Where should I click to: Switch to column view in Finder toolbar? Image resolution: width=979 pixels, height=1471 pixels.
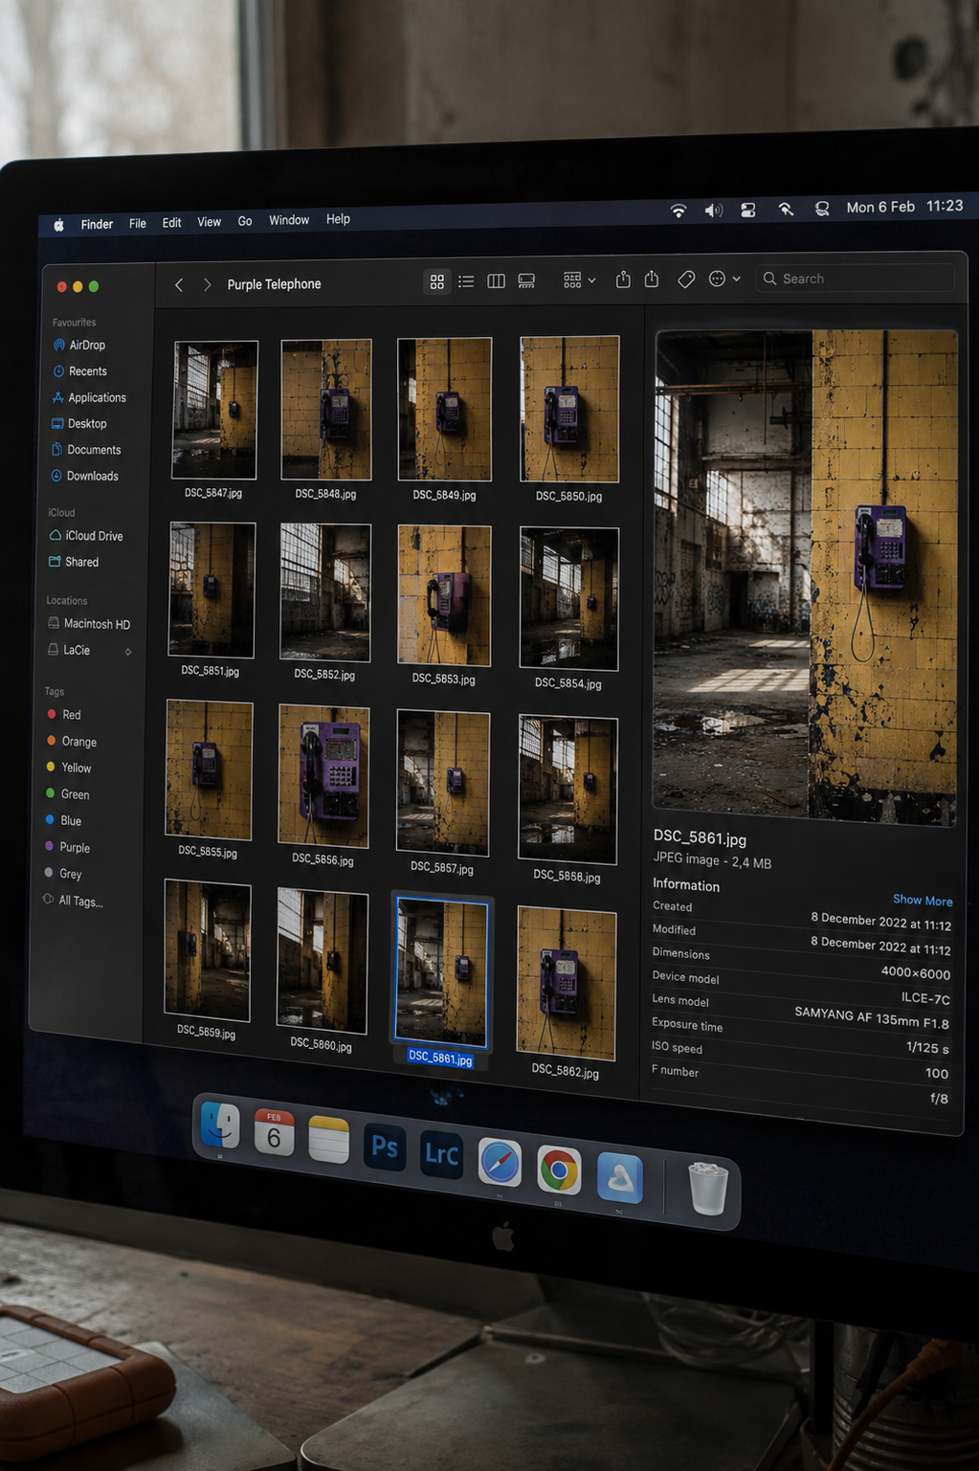click(x=496, y=281)
